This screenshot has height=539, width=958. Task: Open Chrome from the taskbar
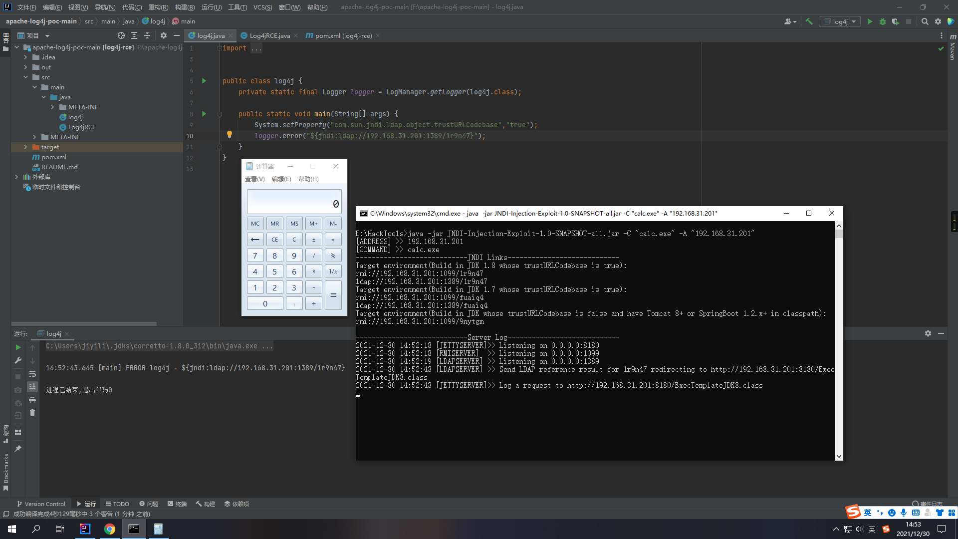(109, 529)
